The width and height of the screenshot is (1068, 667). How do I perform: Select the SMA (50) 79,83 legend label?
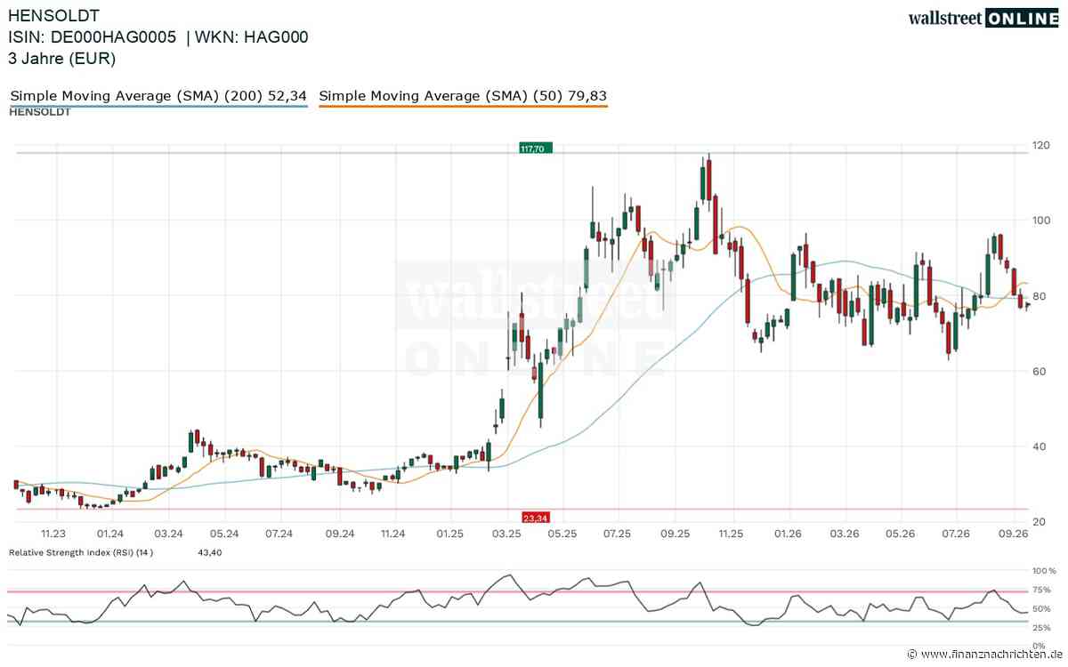[x=463, y=95]
